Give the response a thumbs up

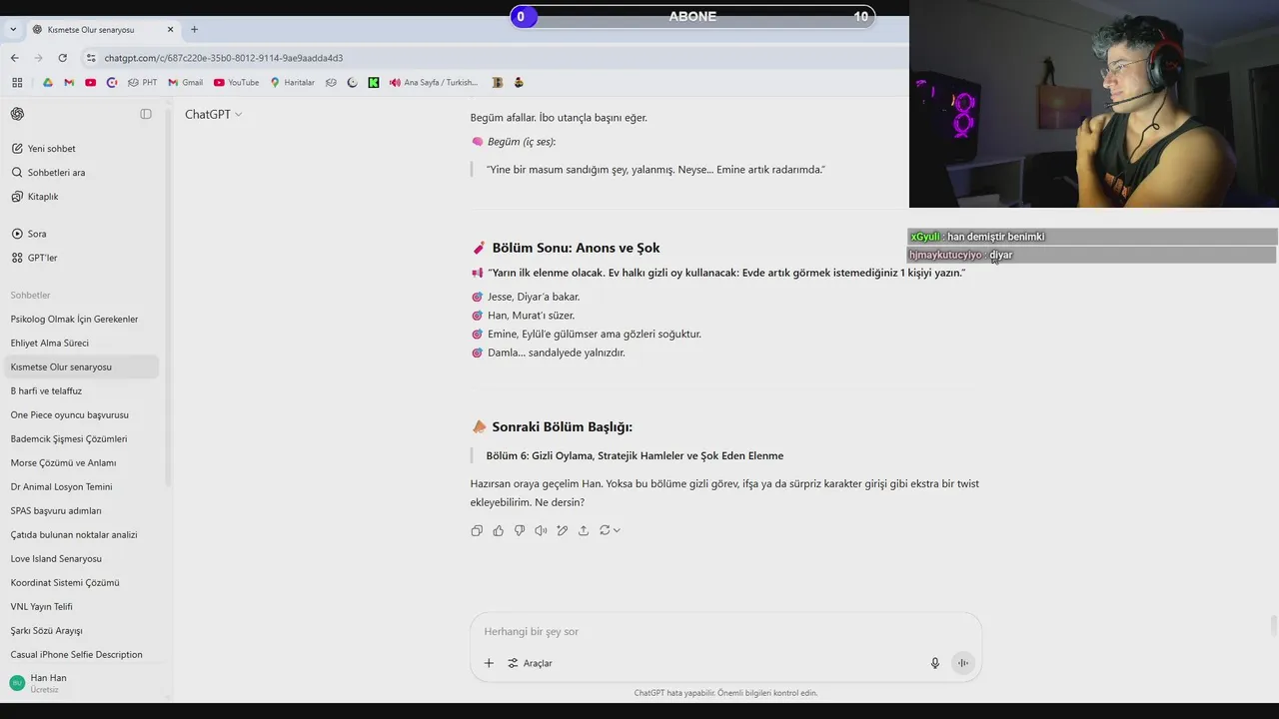(x=498, y=530)
